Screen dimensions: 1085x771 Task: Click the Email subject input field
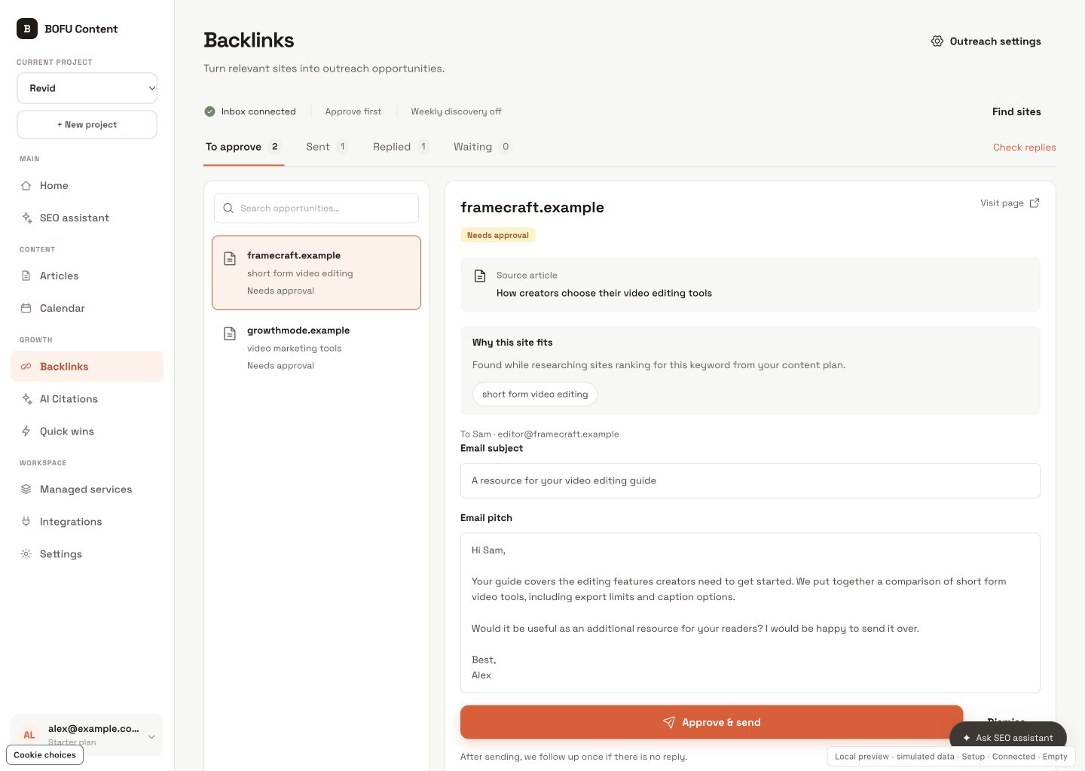click(750, 480)
